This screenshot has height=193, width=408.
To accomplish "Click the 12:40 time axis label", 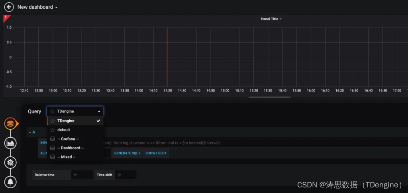I will pos(24,91).
